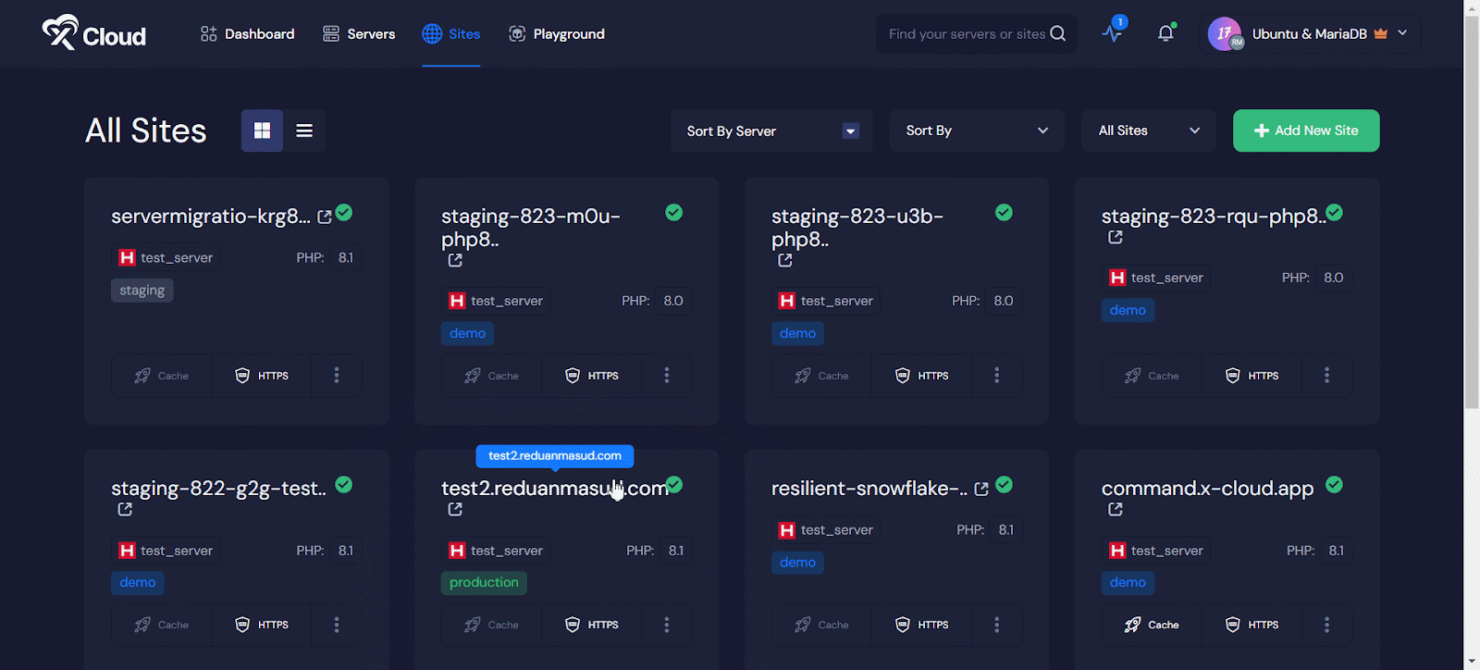Go to the Servers tab
The height and width of the screenshot is (670, 1480).
coord(359,34)
